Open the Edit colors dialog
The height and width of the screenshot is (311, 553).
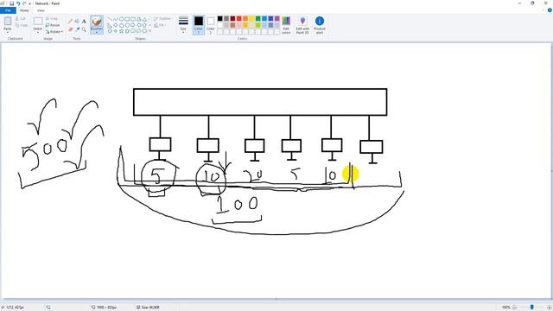pos(286,25)
